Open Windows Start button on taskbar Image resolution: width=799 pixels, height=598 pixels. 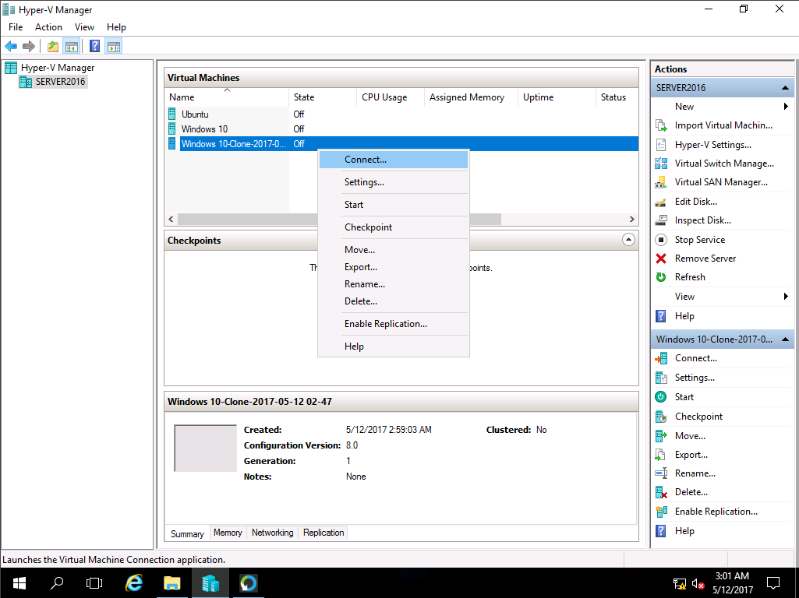coord(19,582)
